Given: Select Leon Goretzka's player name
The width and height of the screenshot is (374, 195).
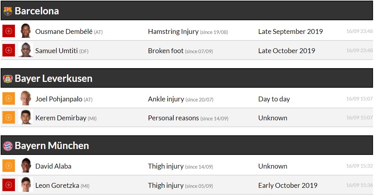Looking at the screenshot, I should (x=57, y=186).
